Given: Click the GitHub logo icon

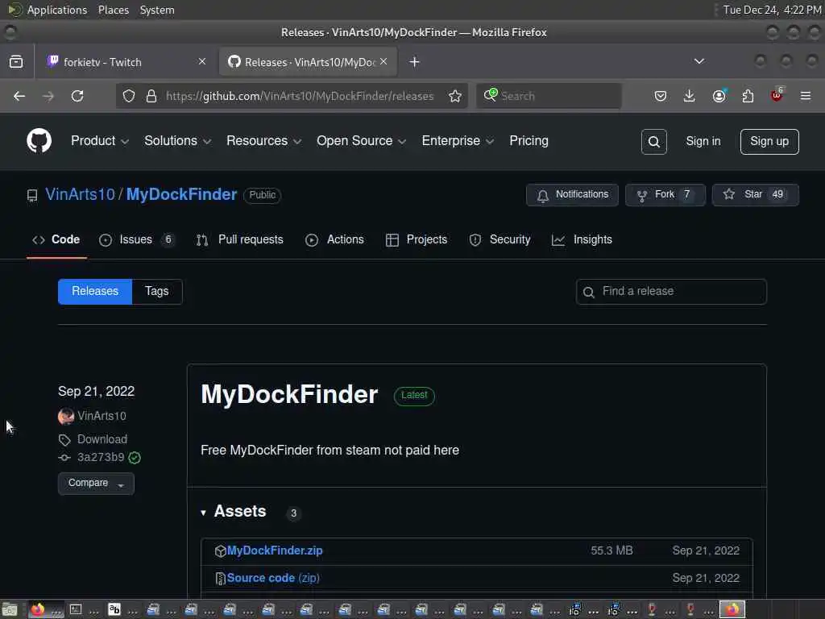Looking at the screenshot, I should click(x=39, y=141).
